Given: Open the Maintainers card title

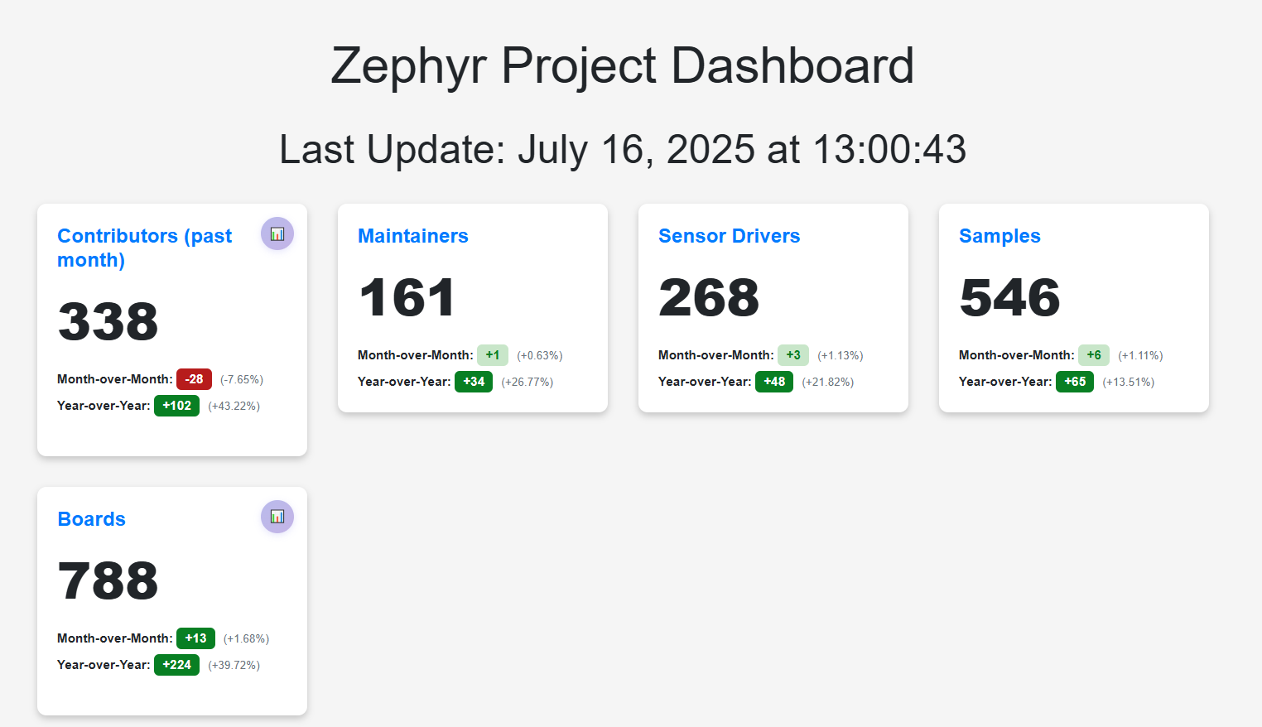Looking at the screenshot, I should click(413, 236).
